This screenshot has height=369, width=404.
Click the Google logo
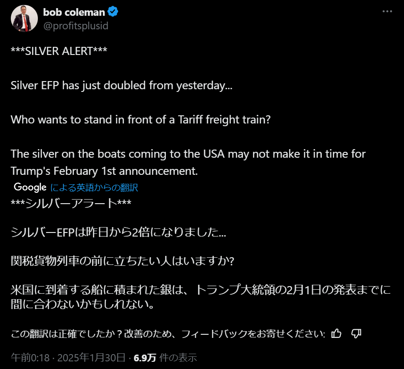(x=30, y=187)
